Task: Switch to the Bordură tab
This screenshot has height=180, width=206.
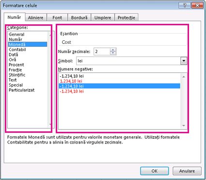Action: click(79, 18)
